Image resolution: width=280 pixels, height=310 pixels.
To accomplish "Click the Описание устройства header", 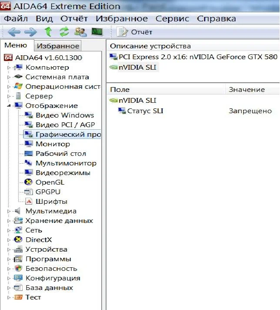I will (x=150, y=46).
